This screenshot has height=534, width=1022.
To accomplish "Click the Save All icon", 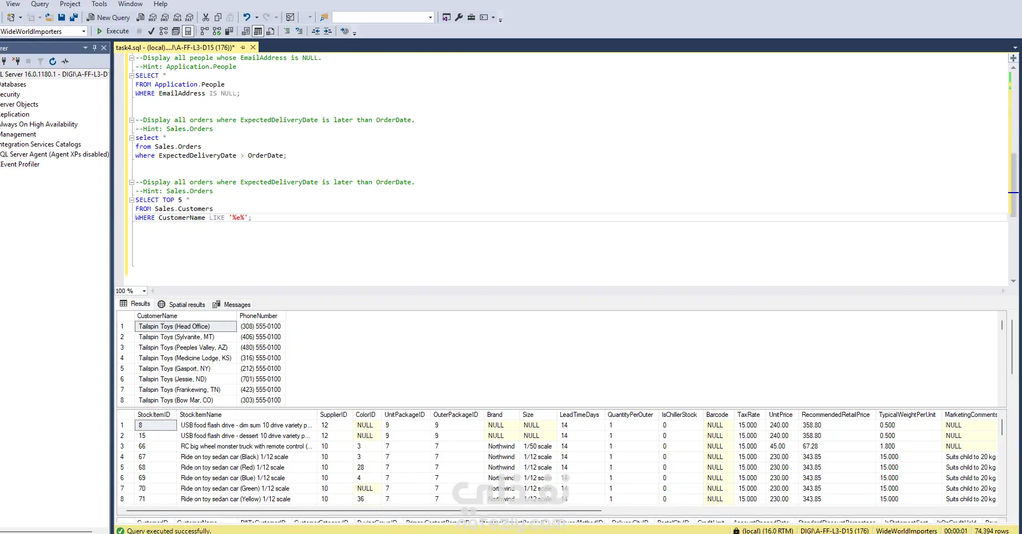I will tap(74, 17).
